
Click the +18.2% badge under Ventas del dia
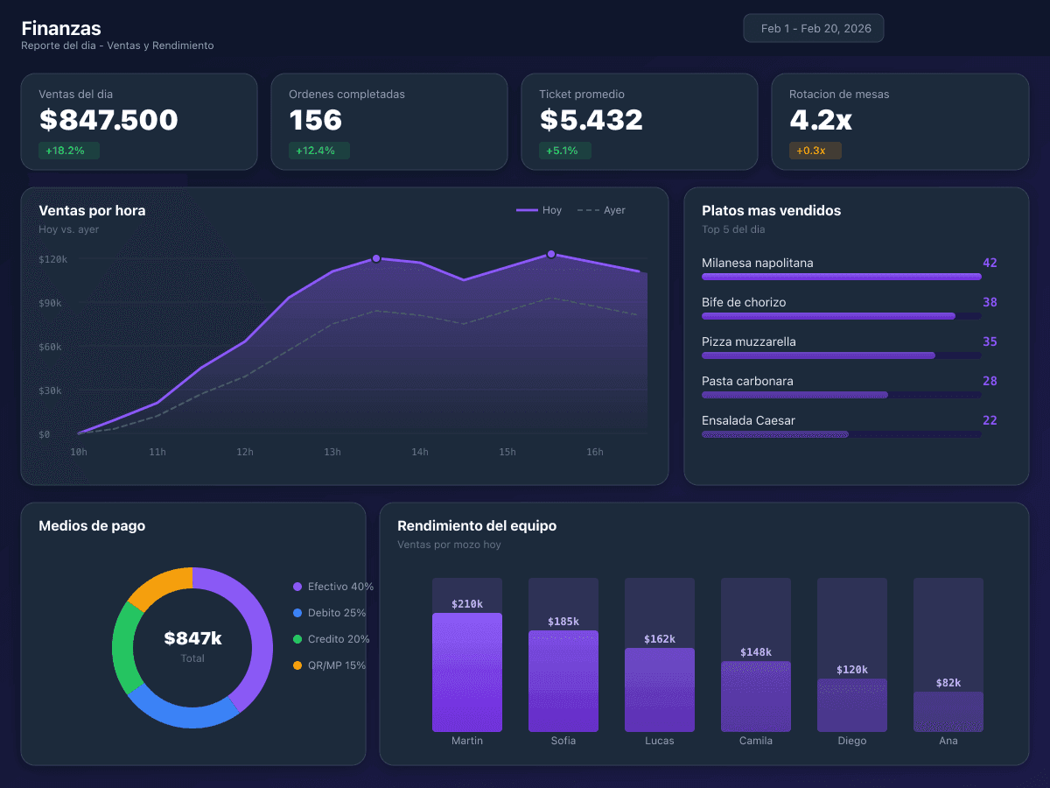pyautogui.click(x=67, y=151)
